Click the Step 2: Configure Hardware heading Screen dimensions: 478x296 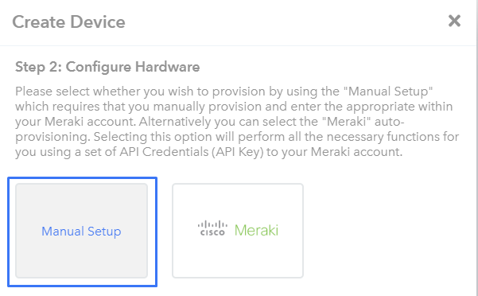coord(107,67)
